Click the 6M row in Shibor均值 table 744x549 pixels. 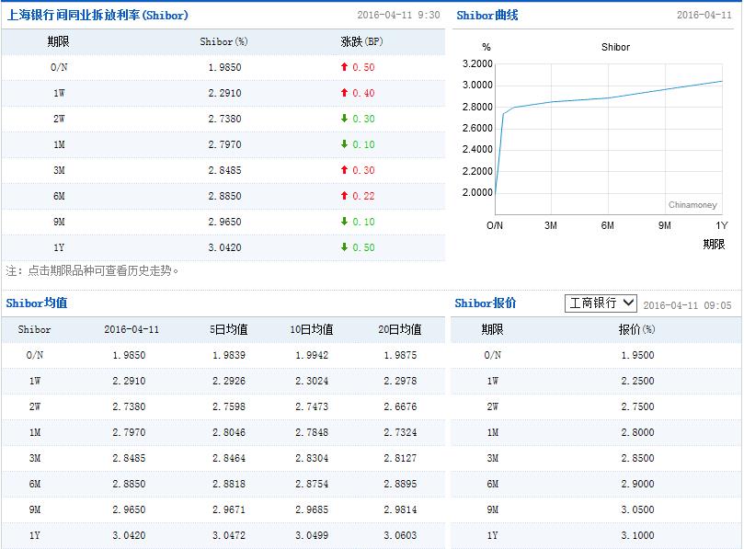(x=35, y=483)
